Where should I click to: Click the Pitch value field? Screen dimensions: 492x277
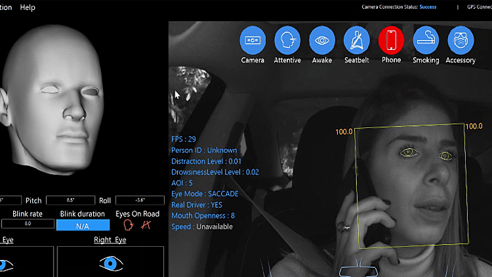click(70, 200)
